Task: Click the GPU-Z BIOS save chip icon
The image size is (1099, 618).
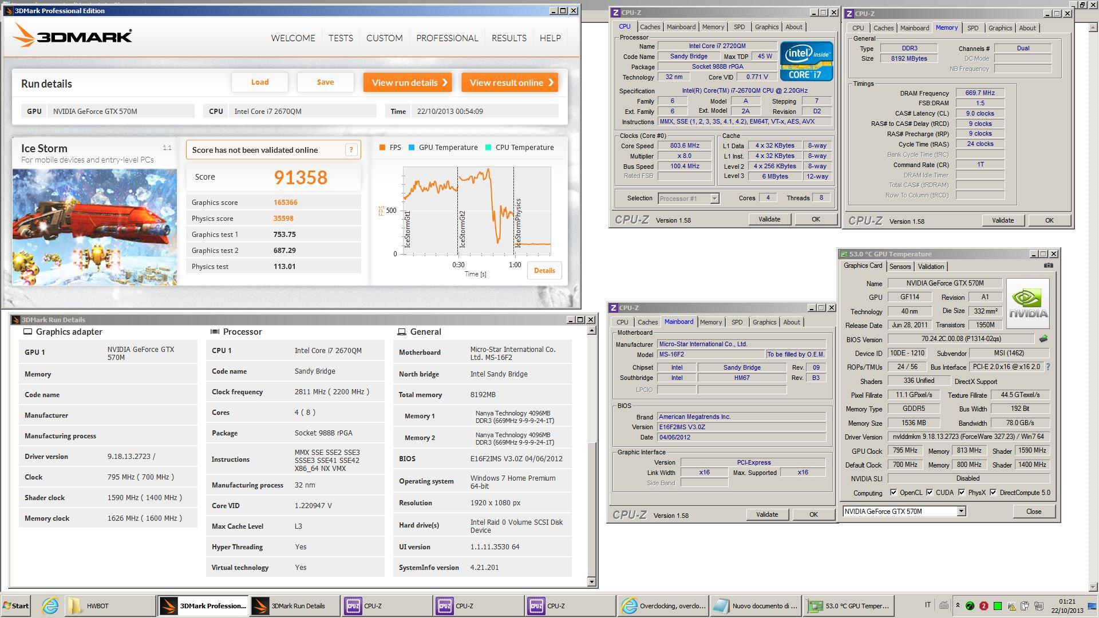Action: point(1043,339)
